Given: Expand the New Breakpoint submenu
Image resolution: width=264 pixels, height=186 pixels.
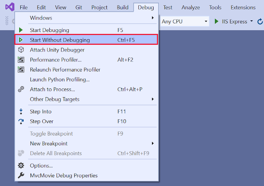Looking at the screenshot, I should [153, 143].
